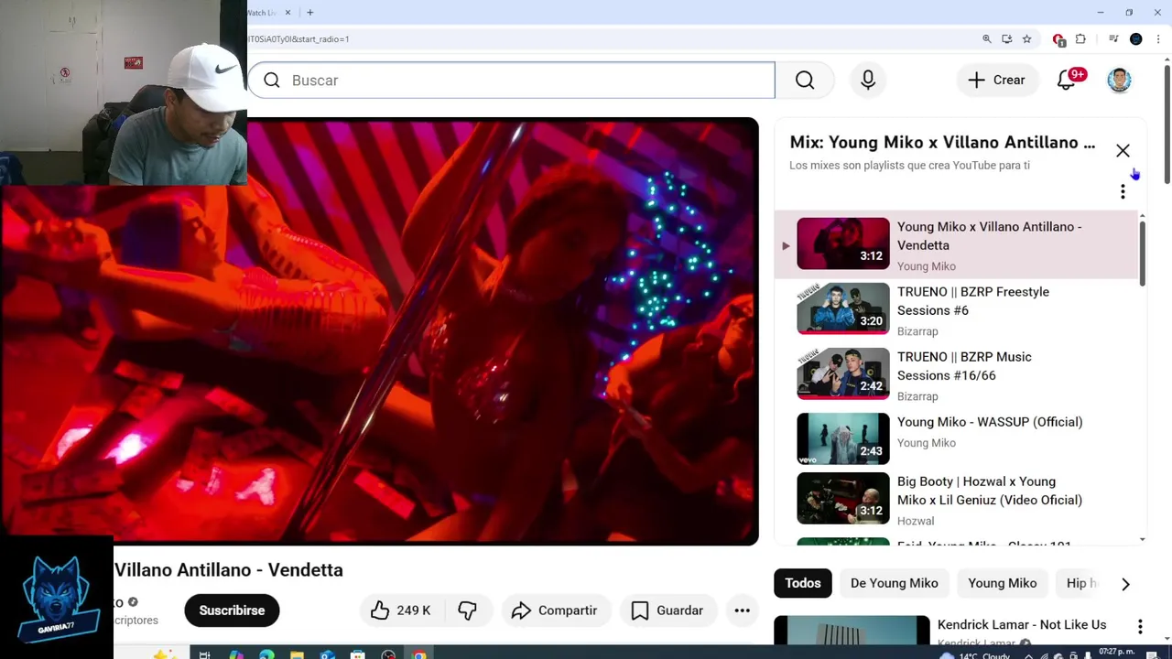Bookmark this page with the star
This screenshot has width=1172, height=659.
[1026, 39]
